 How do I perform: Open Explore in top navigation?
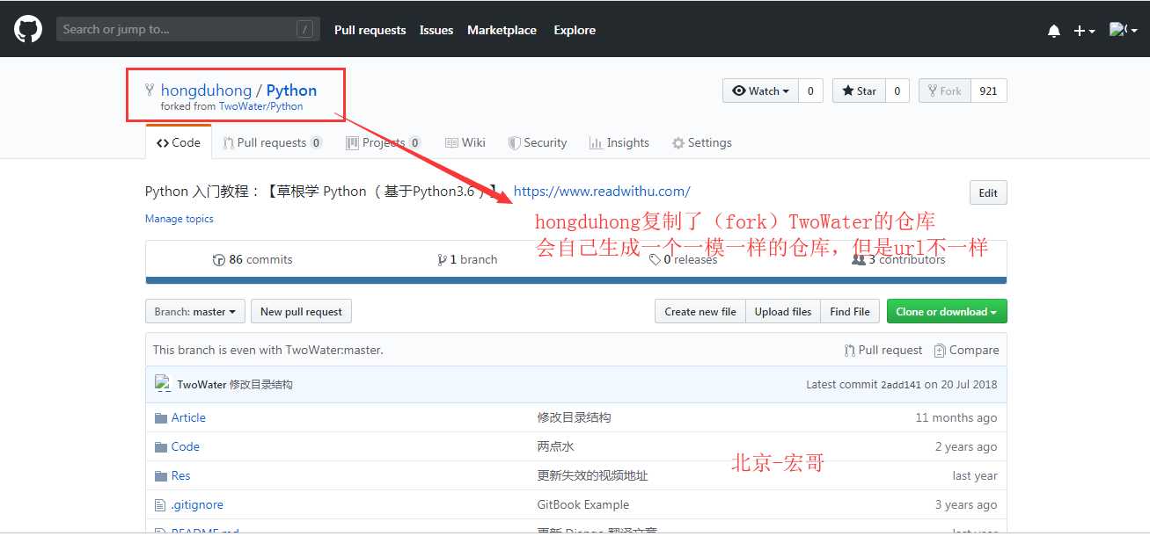[575, 30]
